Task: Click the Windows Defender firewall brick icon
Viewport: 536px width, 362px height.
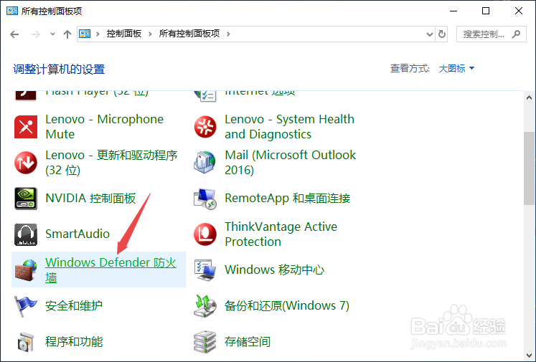Action: (x=26, y=270)
